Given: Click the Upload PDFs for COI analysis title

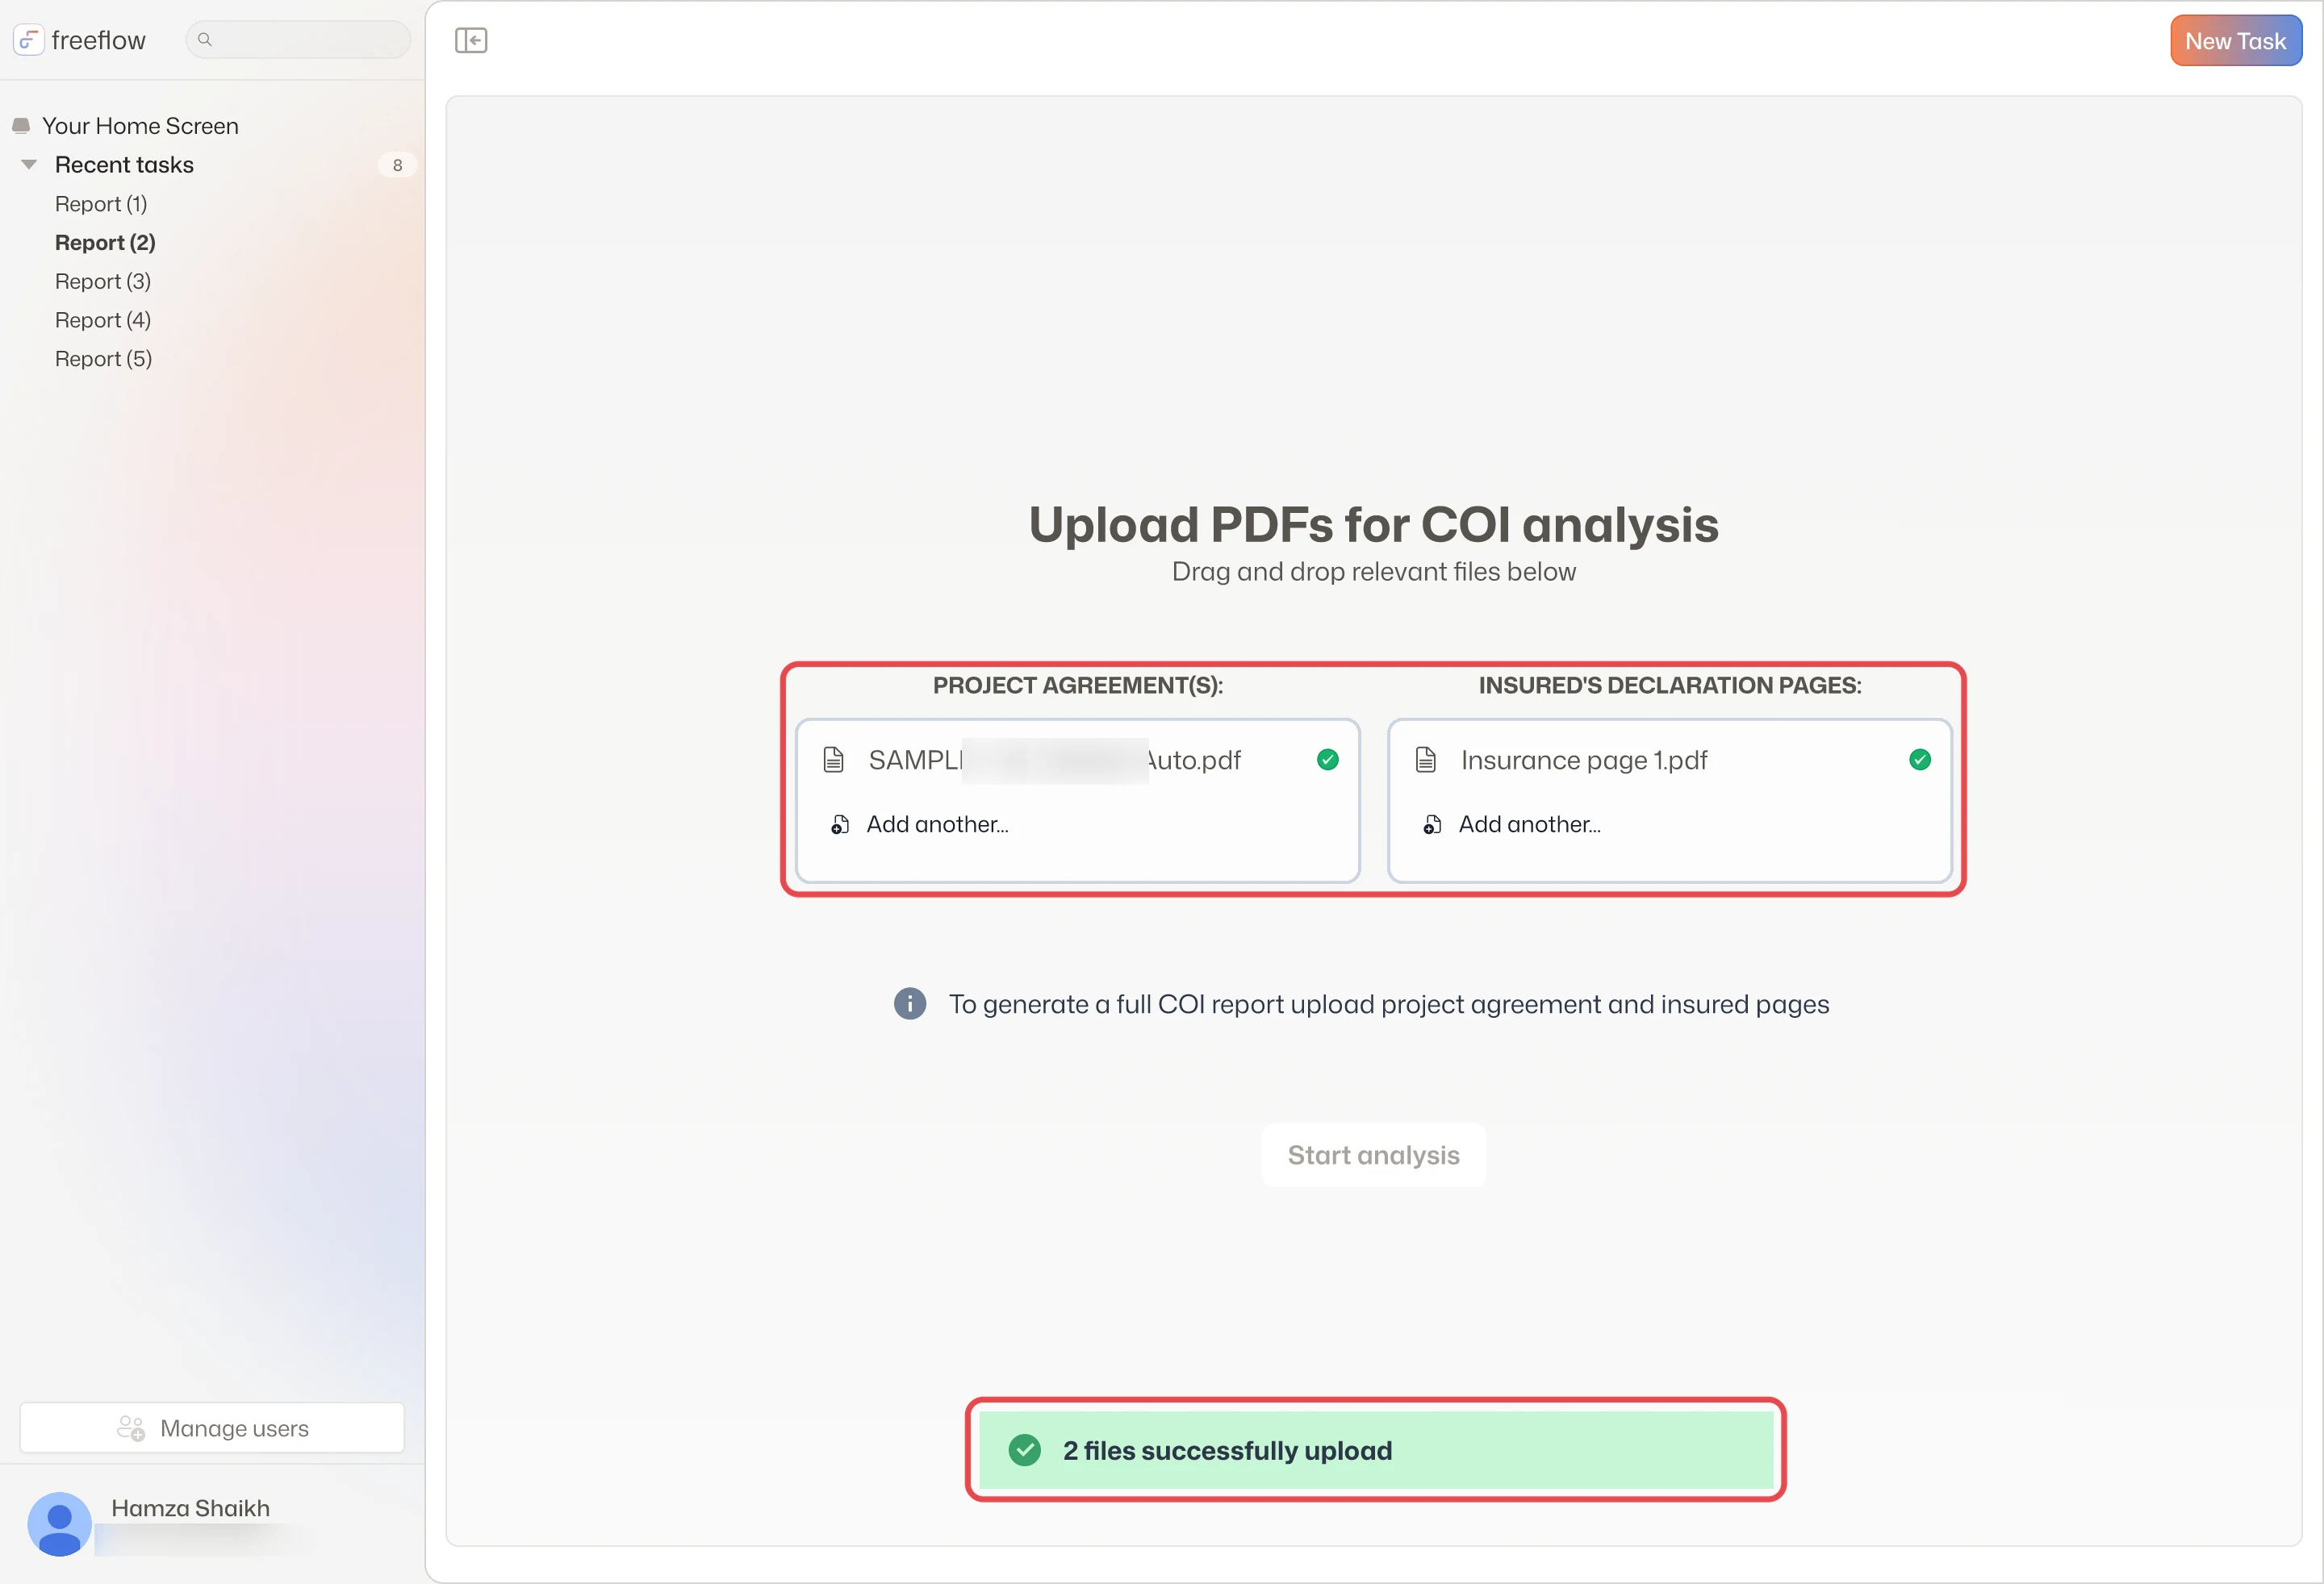Looking at the screenshot, I should click(x=1373, y=525).
